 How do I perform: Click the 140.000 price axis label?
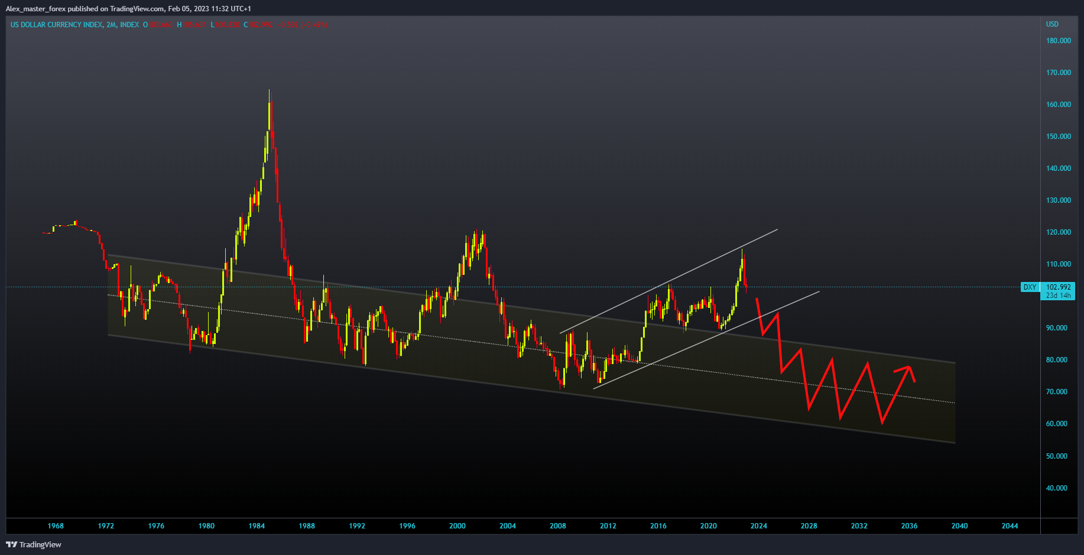(1058, 168)
